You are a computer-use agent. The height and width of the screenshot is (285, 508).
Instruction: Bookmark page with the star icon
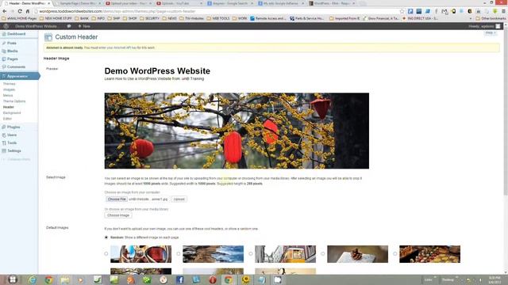[402, 11]
